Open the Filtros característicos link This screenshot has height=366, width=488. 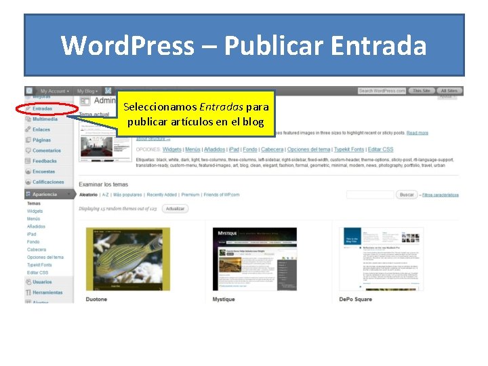pos(441,195)
